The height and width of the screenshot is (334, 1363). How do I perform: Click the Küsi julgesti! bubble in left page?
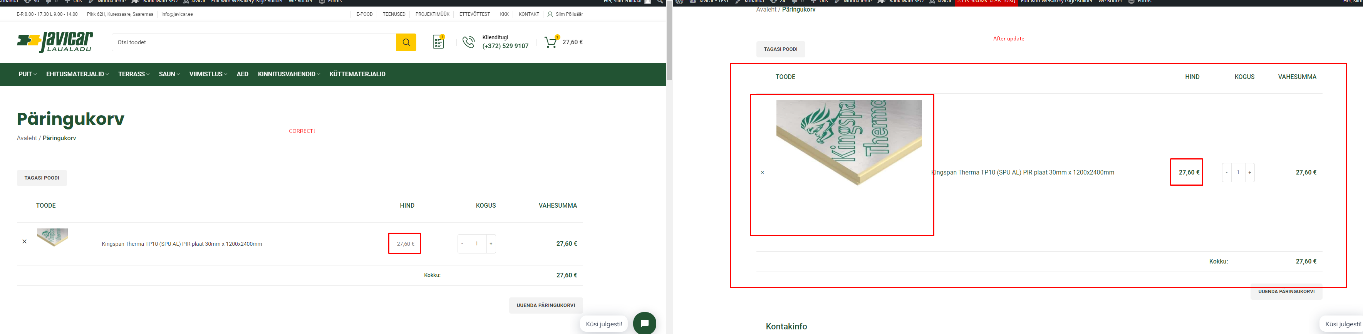click(x=604, y=324)
